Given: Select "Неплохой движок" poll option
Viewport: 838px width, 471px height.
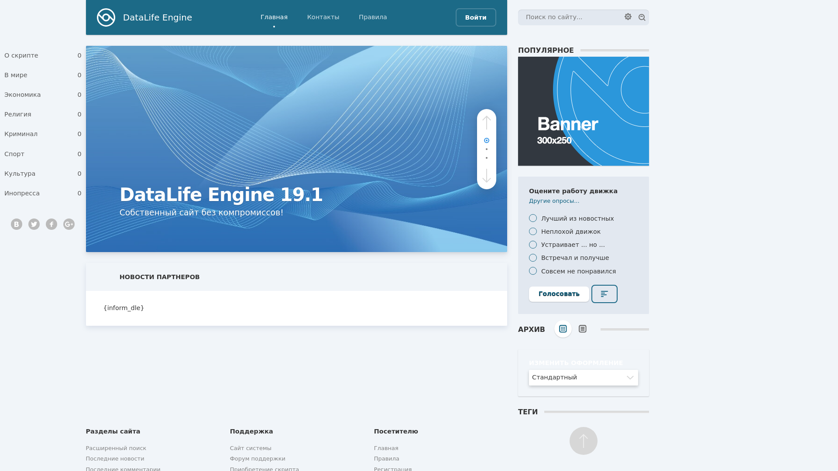Looking at the screenshot, I should click(533, 231).
